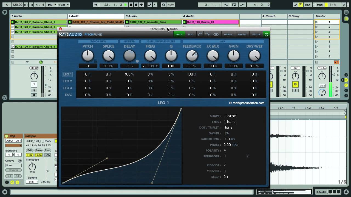Screen dimensions: 351x197
Task: Click the Groove hot-swap icon
Action: point(20,161)
